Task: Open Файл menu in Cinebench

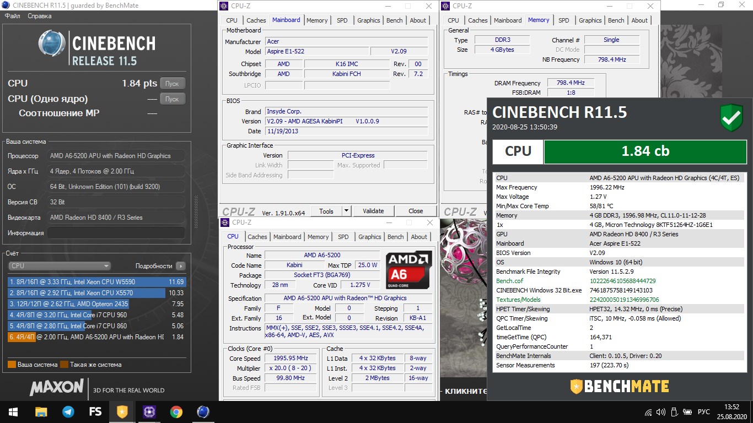Action: click(13, 16)
